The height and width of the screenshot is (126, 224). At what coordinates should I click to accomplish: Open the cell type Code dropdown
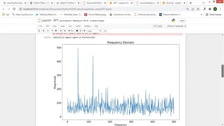point(94,31)
